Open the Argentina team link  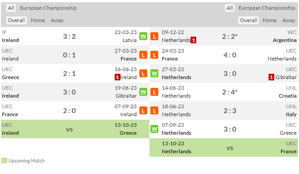coord(284,40)
